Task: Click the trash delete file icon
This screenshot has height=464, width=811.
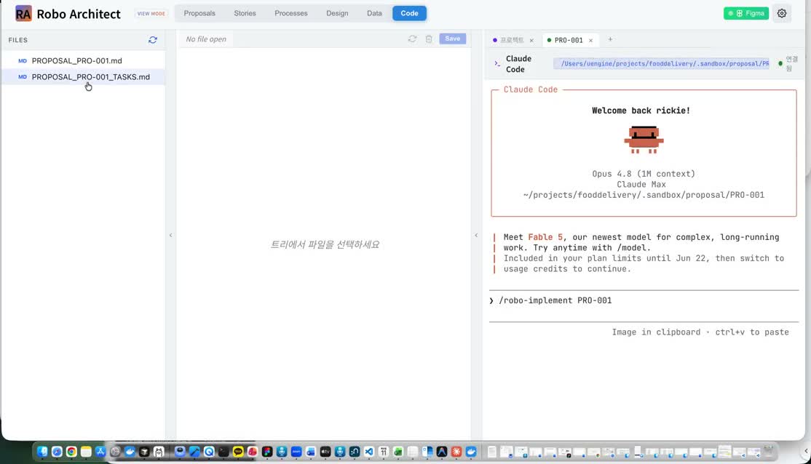Action: point(429,39)
